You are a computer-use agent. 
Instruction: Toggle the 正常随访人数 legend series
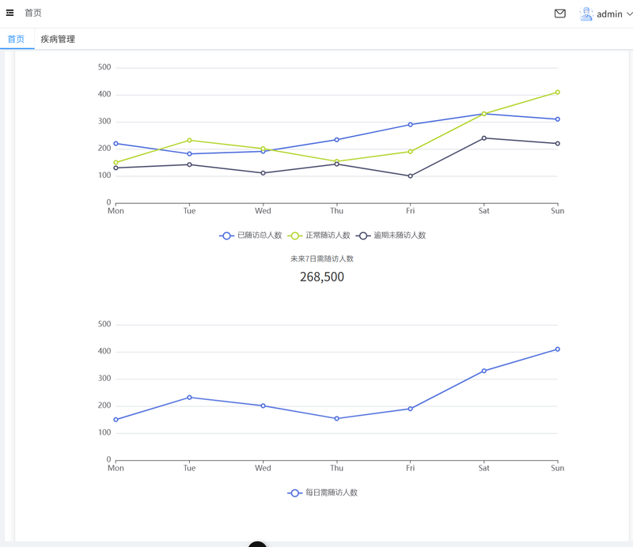(319, 236)
